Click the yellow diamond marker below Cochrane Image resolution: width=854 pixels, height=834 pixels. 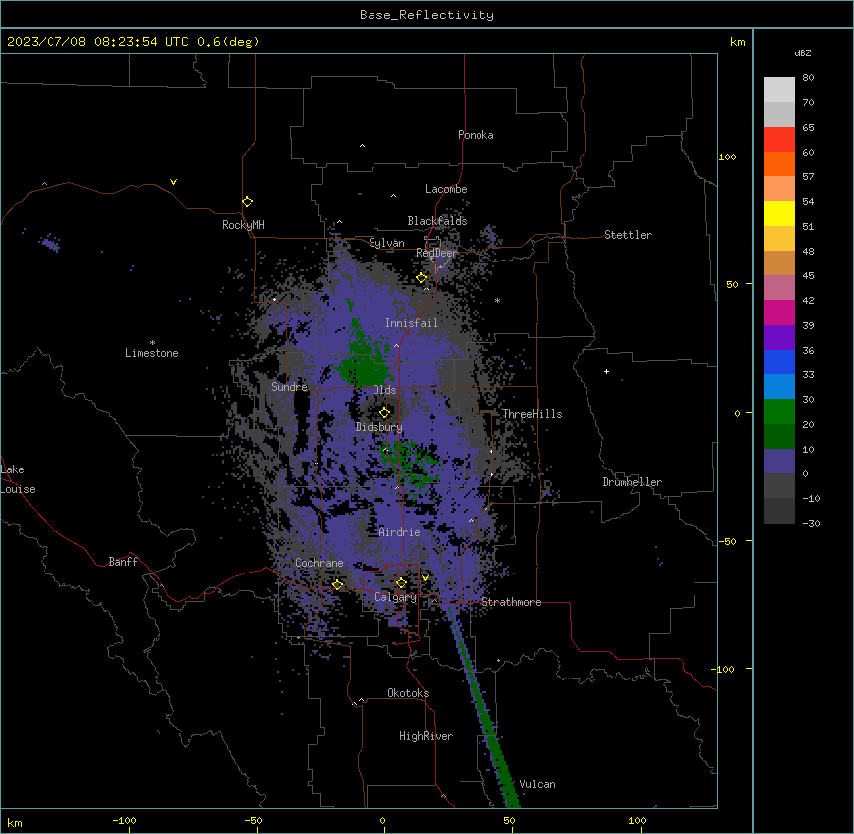tap(337, 585)
